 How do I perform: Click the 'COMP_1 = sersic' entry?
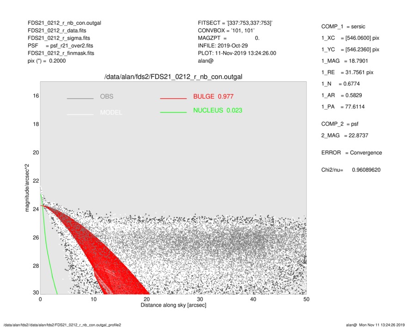point(343,27)
